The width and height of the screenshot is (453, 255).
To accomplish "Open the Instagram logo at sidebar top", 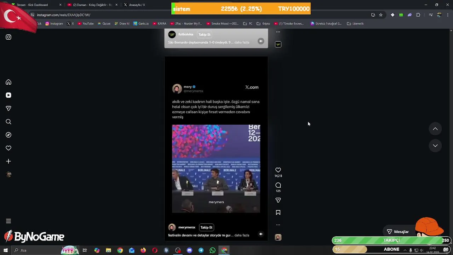I will [8, 37].
